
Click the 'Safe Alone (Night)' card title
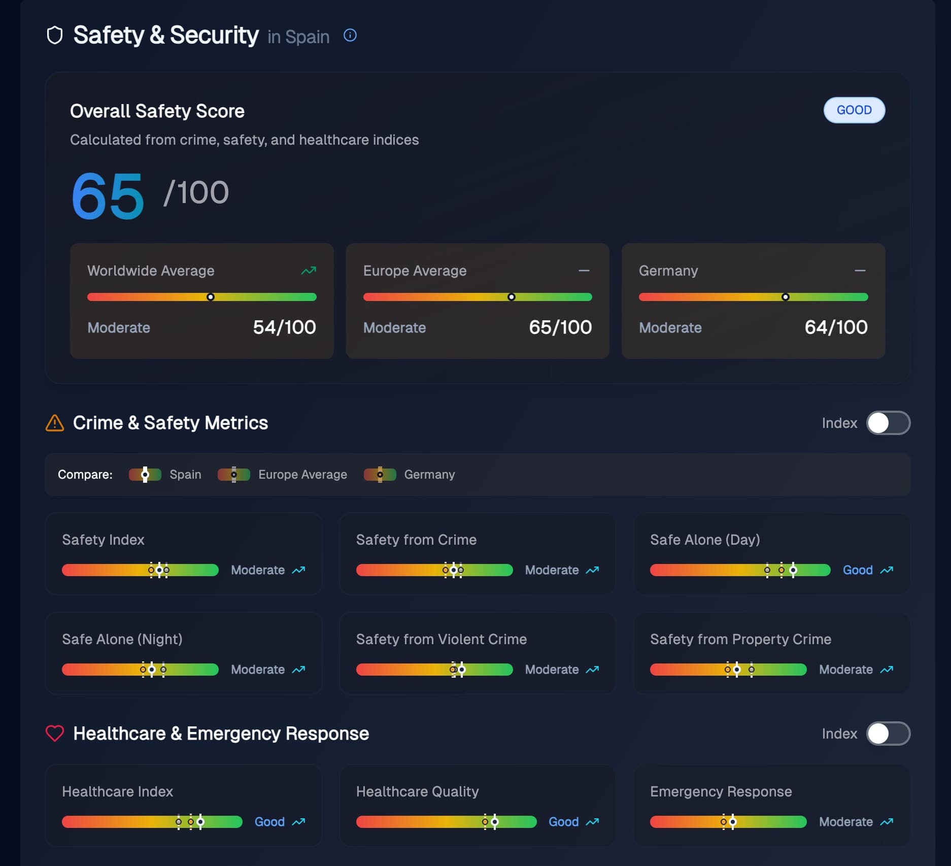122,639
